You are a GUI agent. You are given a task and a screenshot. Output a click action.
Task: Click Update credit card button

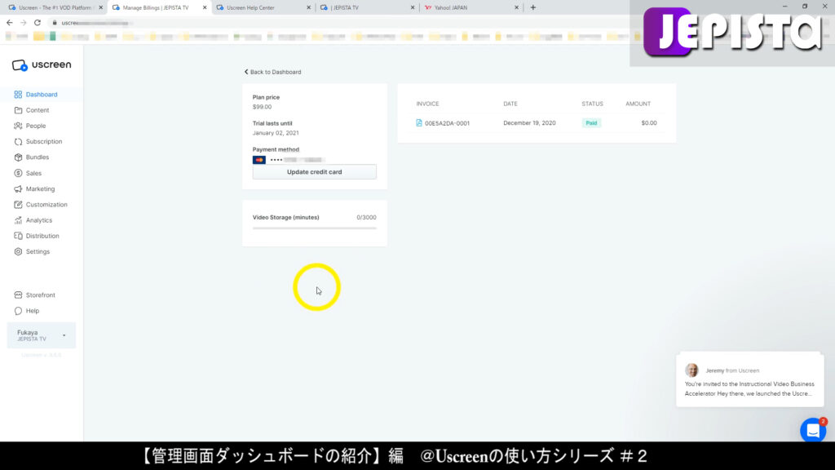pyautogui.click(x=314, y=171)
